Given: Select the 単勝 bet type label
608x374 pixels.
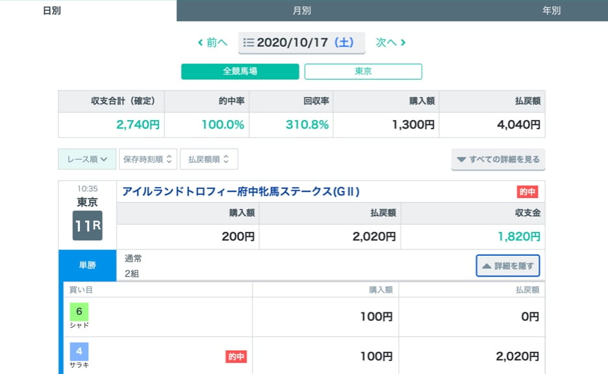Looking at the screenshot, I should pos(87,266).
